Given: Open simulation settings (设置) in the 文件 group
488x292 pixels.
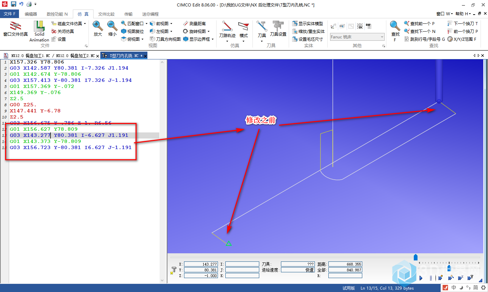Looking at the screenshot, I should 58,39.
